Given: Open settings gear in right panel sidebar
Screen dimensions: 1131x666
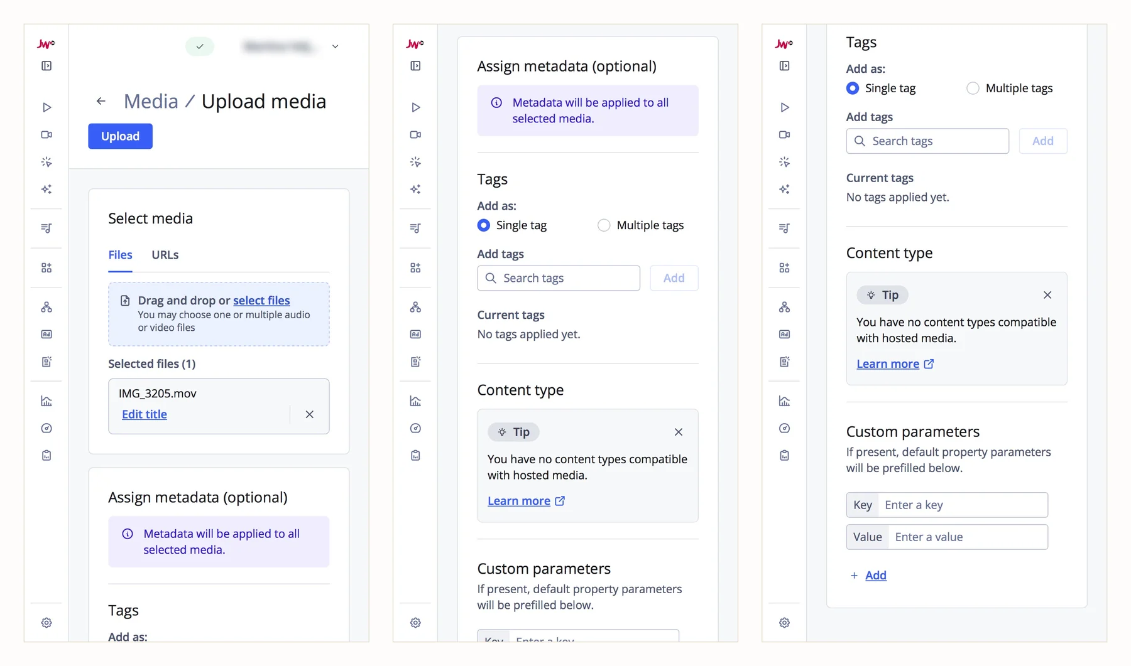Looking at the screenshot, I should (x=784, y=623).
